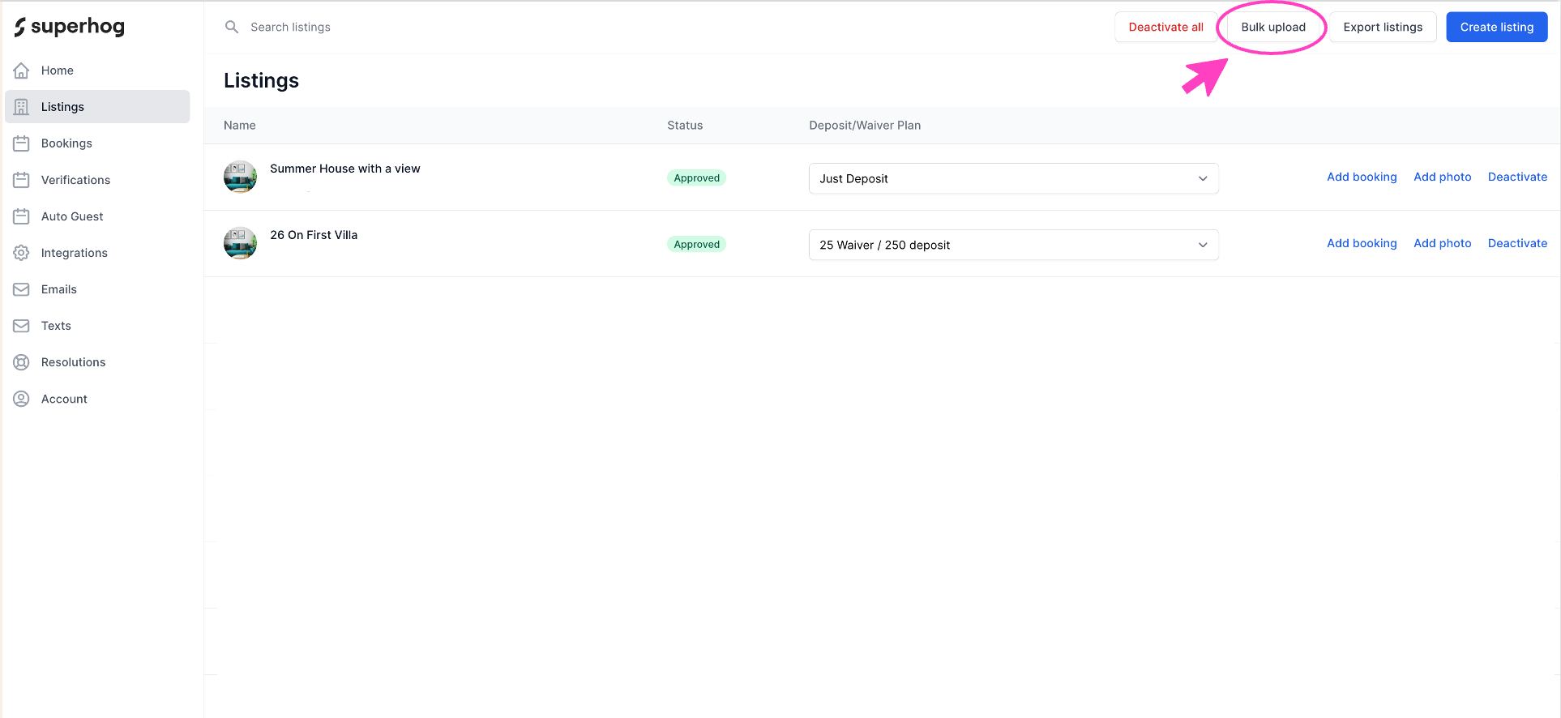
Task: Click the Account user icon
Action: point(22,399)
